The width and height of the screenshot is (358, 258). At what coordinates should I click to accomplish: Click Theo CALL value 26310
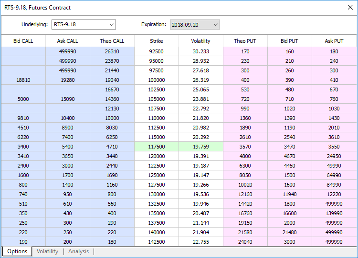tap(112, 51)
